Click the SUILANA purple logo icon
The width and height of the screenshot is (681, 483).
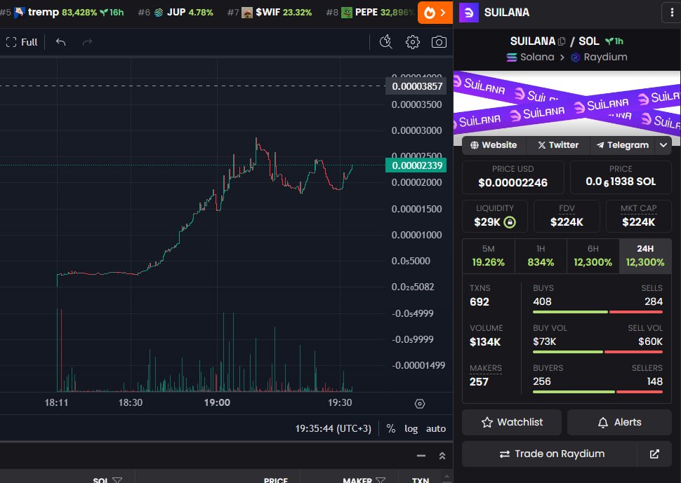[468, 13]
